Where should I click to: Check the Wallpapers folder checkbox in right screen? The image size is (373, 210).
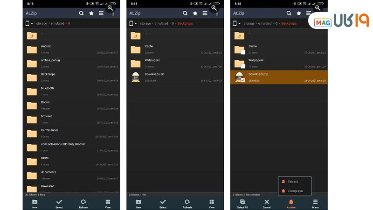coord(243,66)
